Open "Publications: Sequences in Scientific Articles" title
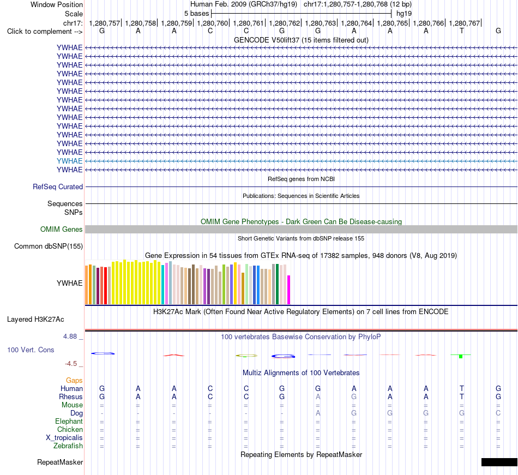 pos(301,196)
